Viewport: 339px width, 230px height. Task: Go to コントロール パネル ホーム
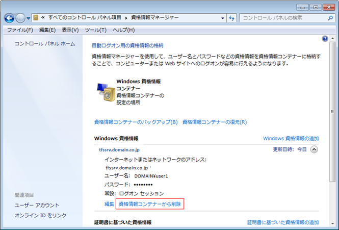(45, 44)
